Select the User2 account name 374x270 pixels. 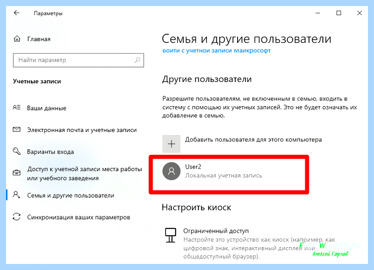pyautogui.click(x=193, y=167)
